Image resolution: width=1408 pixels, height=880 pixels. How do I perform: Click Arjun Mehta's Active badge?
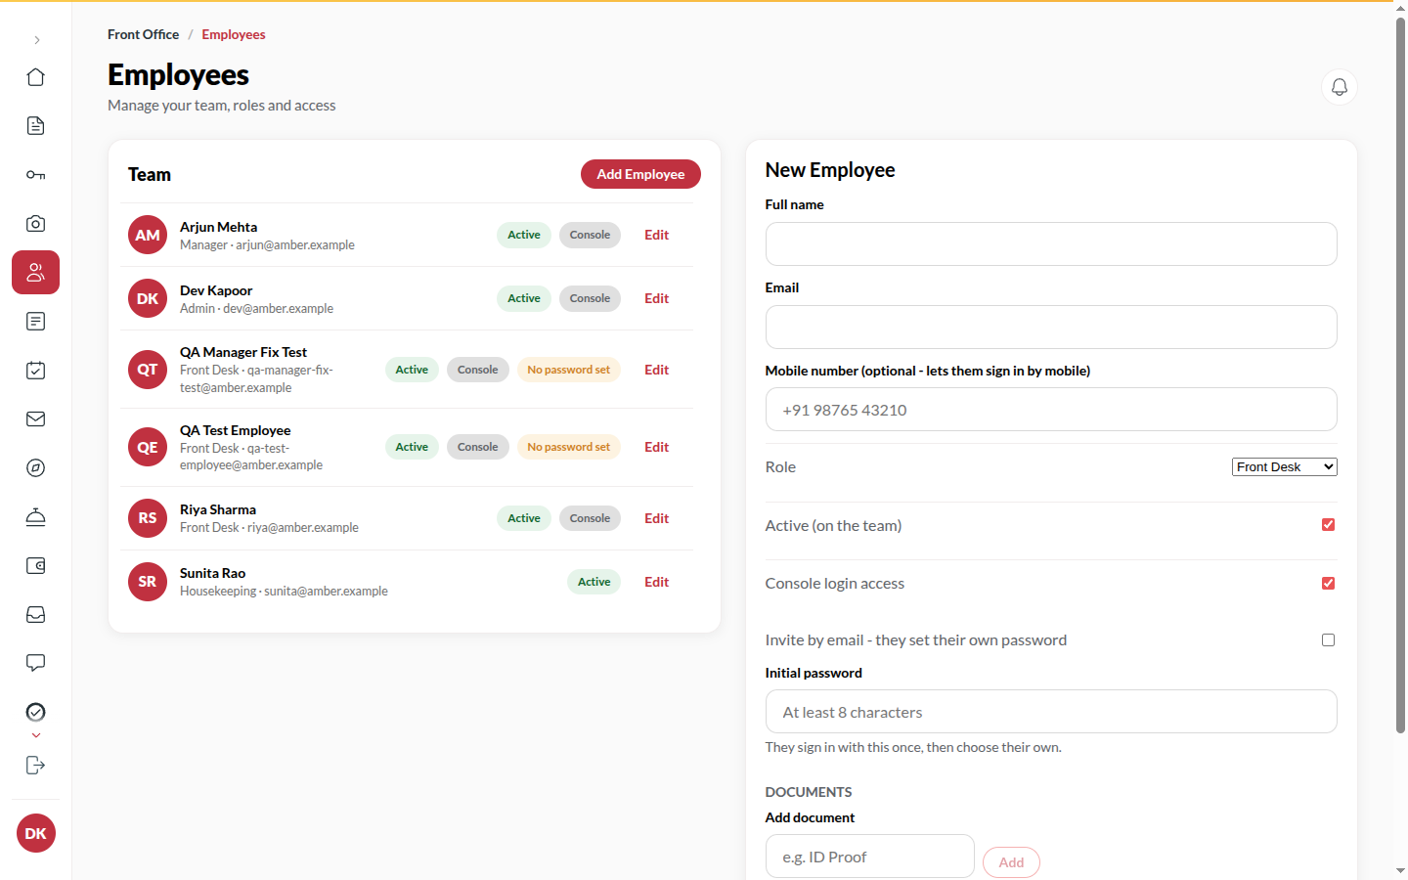524,235
